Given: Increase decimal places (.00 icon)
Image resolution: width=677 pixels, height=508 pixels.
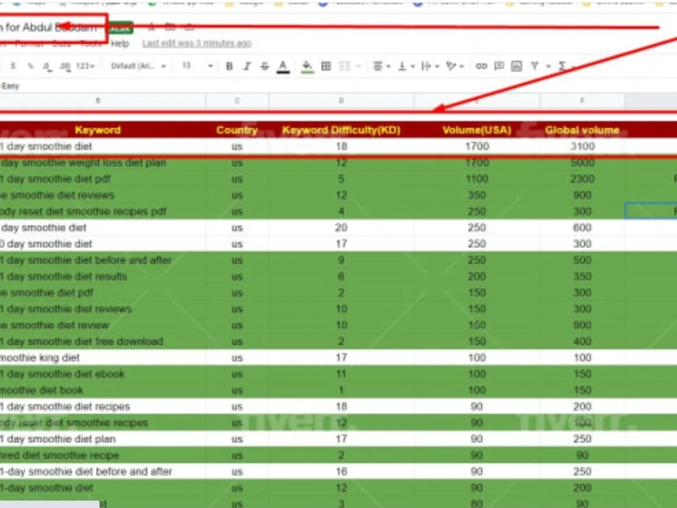Looking at the screenshot, I should pyautogui.click(x=65, y=66).
